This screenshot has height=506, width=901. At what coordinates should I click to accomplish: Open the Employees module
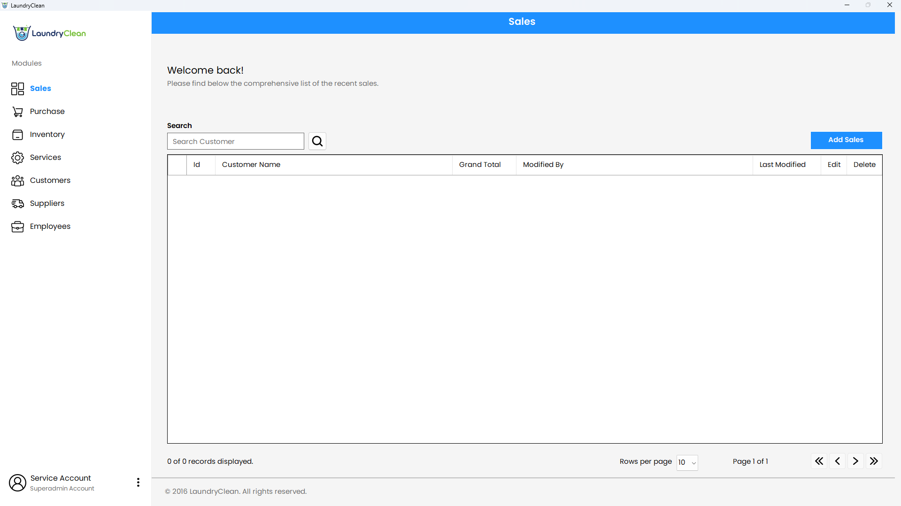(x=50, y=226)
